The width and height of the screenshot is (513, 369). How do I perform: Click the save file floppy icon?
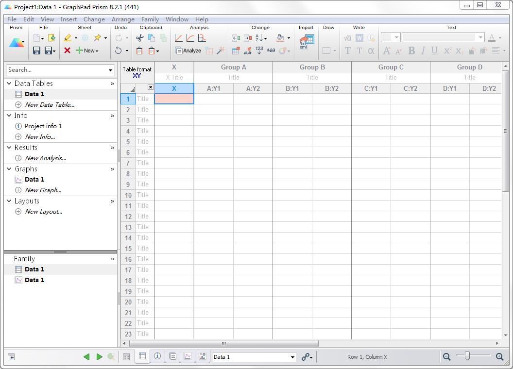36,50
